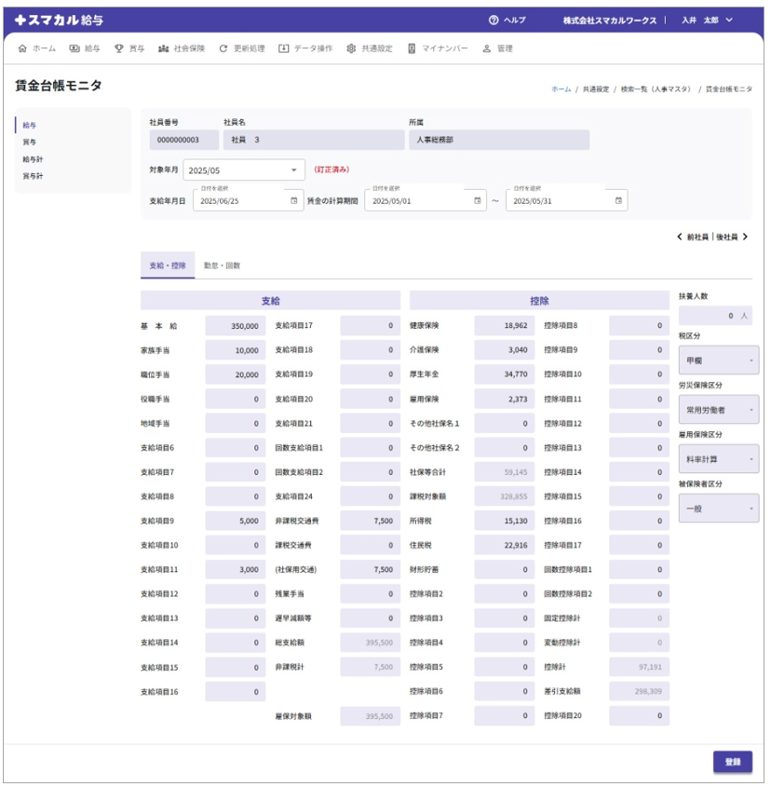Click the update processing refresh icon
The image size is (771, 787).
click(x=223, y=48)
